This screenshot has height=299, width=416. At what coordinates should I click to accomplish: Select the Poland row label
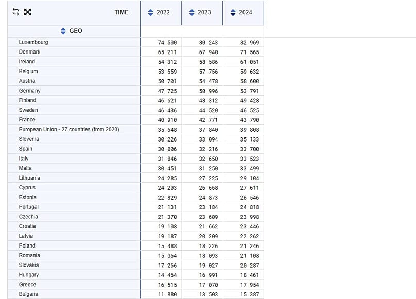[27, 245]
